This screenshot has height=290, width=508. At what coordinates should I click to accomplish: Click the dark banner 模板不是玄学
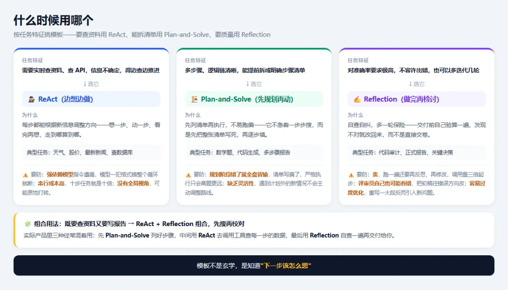pos(254,266)
